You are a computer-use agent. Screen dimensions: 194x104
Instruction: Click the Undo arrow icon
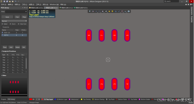click(x=16, y=1)
